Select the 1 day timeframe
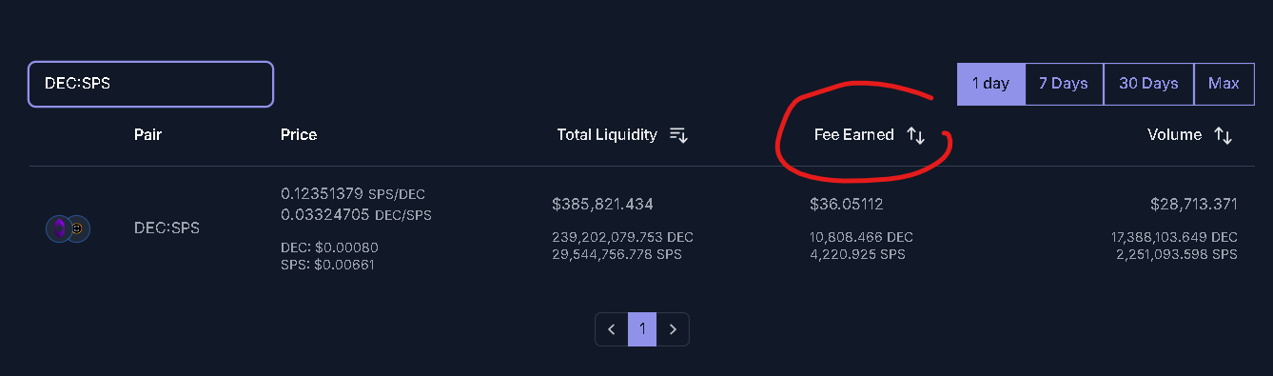This screenshot has height=376, width=1273. [x=990, y=84]
